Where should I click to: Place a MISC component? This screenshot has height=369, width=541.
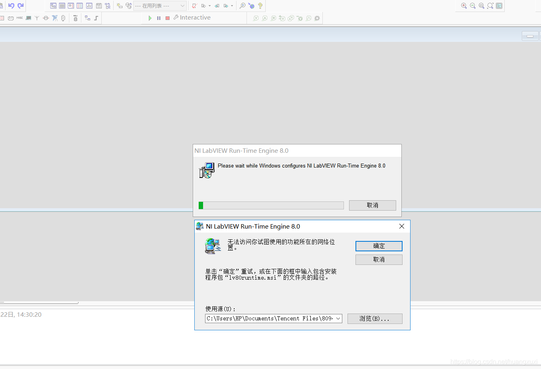point(20,18)
